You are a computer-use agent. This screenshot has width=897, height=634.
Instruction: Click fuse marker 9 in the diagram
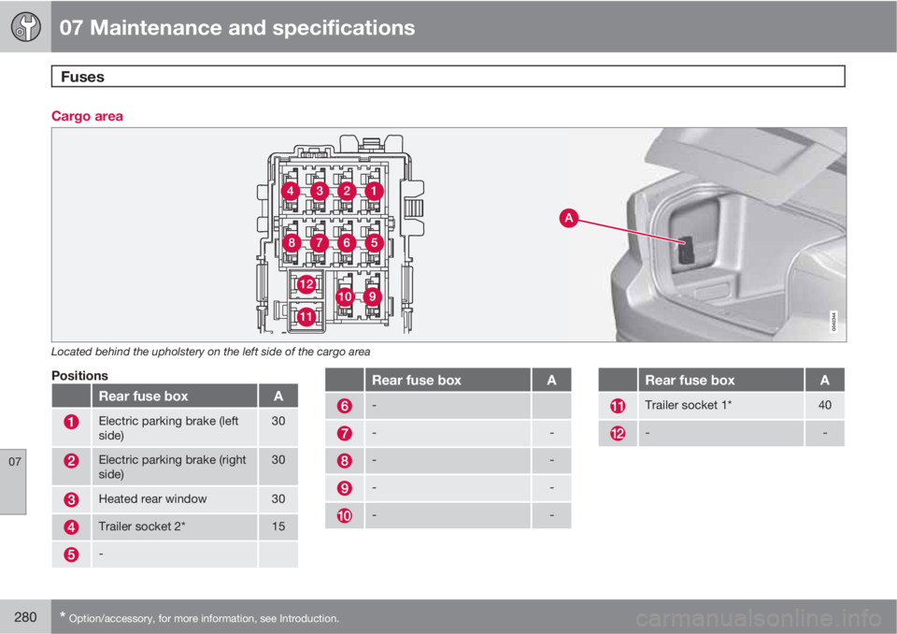(x=373, y=296)
